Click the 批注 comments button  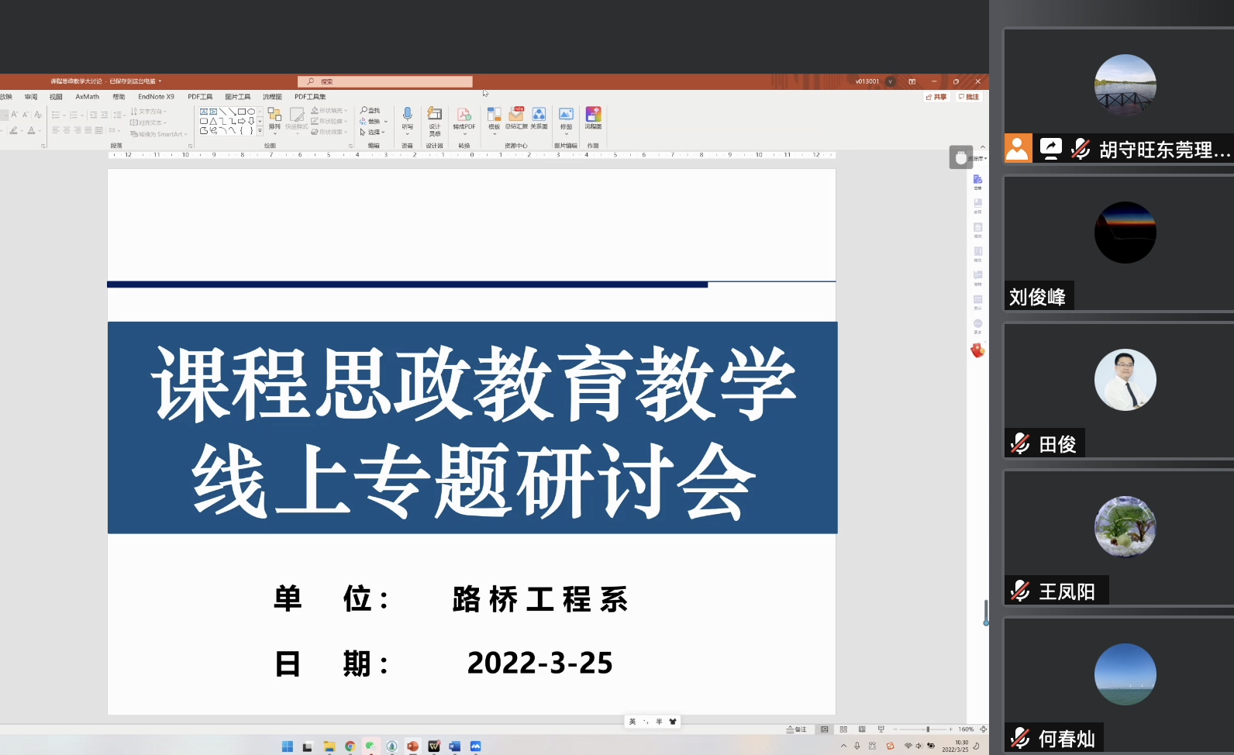[x=969, y=97]
